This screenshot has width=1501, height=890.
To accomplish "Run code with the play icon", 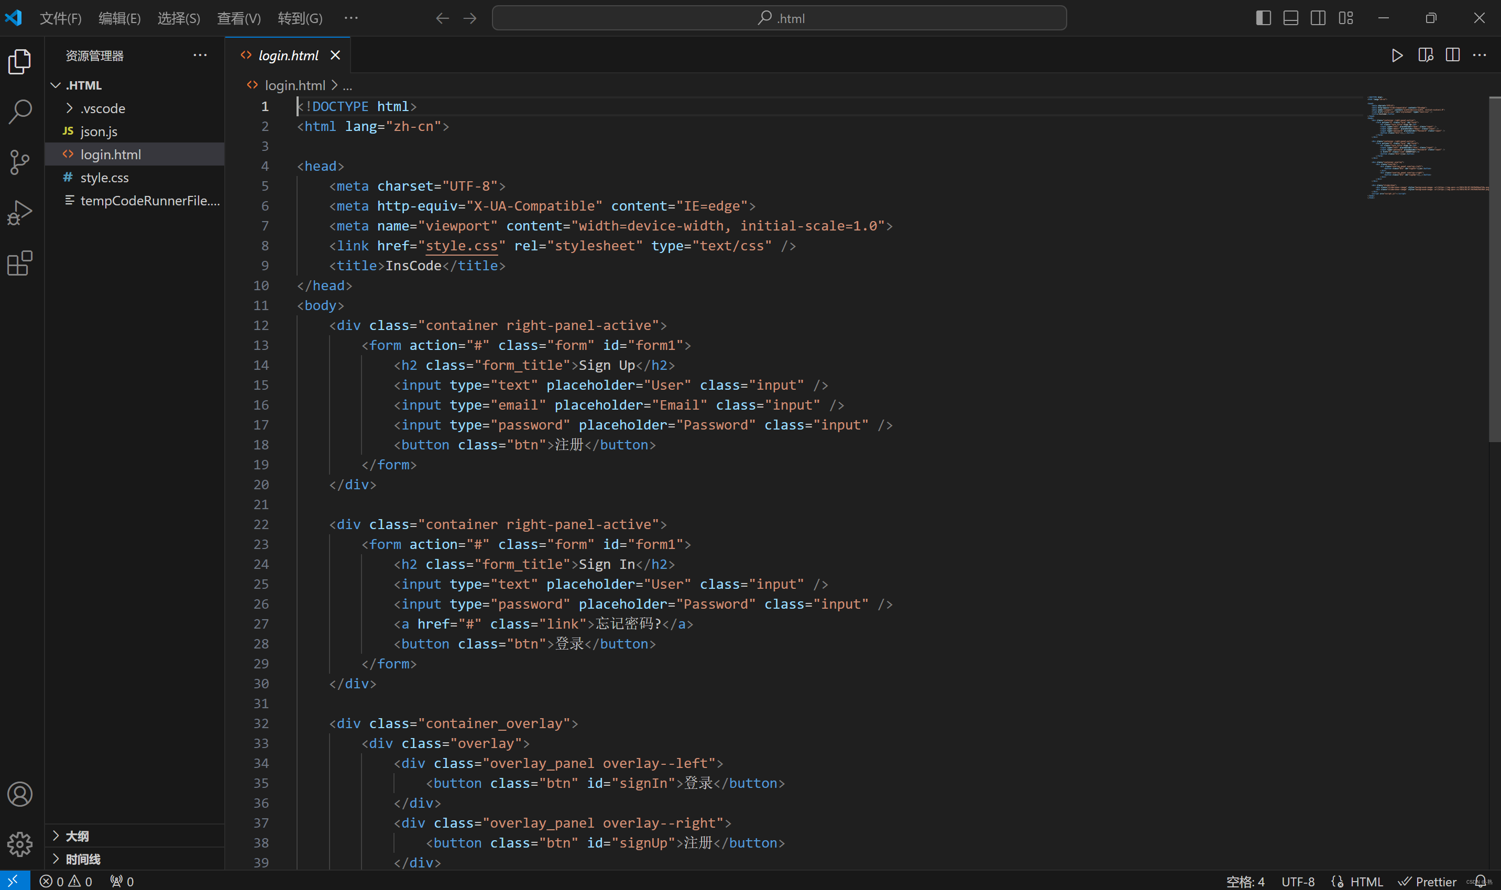I will pyautogui.click(x=1397, y=55).
